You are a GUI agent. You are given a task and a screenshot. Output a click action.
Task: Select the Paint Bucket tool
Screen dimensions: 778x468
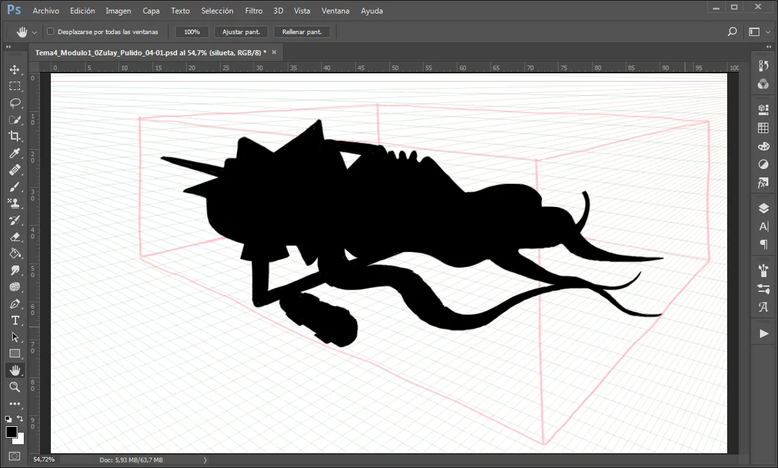point(15,253)
